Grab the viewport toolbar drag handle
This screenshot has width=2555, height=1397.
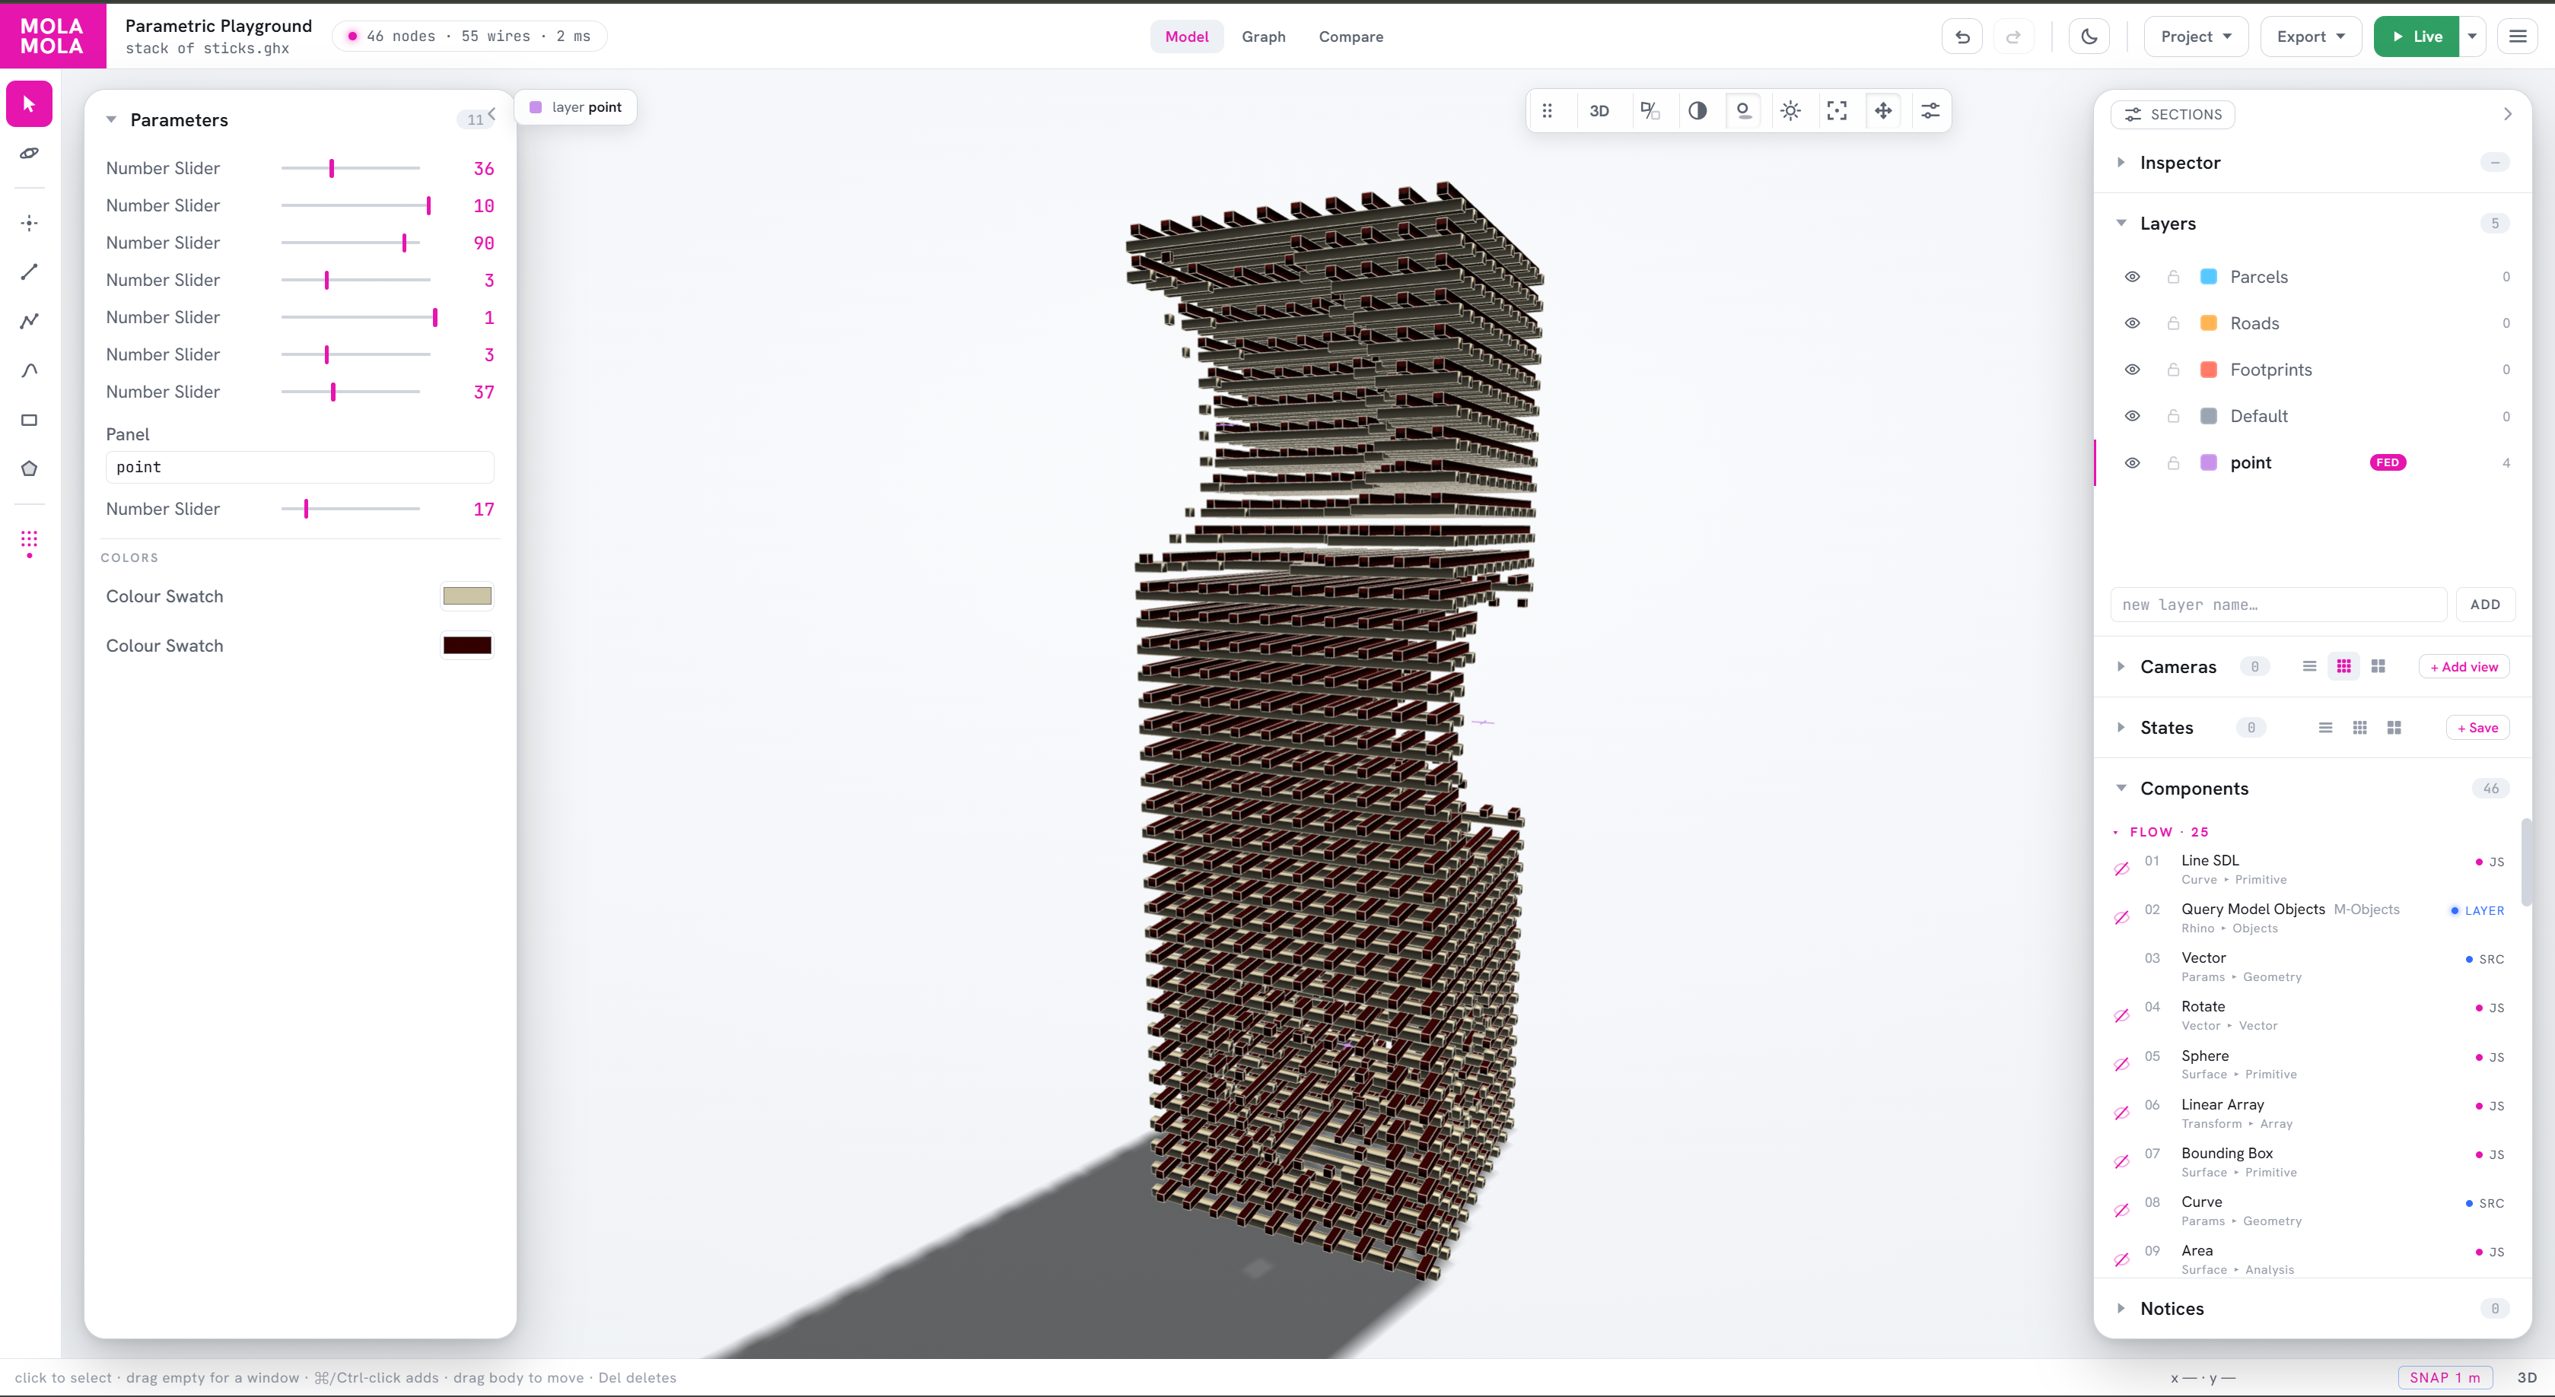coord(1548,111)
